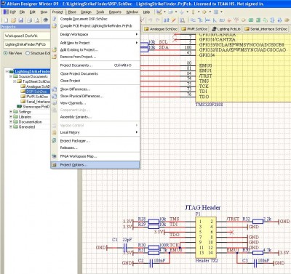This screenshot has width=291, height=274.
Task: Click the place part icon
Action: click(x=244, y=20)
